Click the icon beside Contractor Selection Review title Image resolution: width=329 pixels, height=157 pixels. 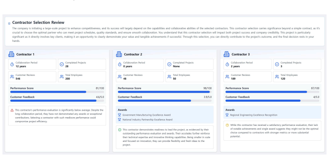(x=9, y=23)
